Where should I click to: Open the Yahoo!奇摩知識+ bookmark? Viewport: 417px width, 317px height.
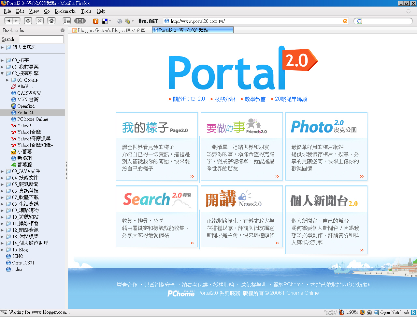click(35, 145)
